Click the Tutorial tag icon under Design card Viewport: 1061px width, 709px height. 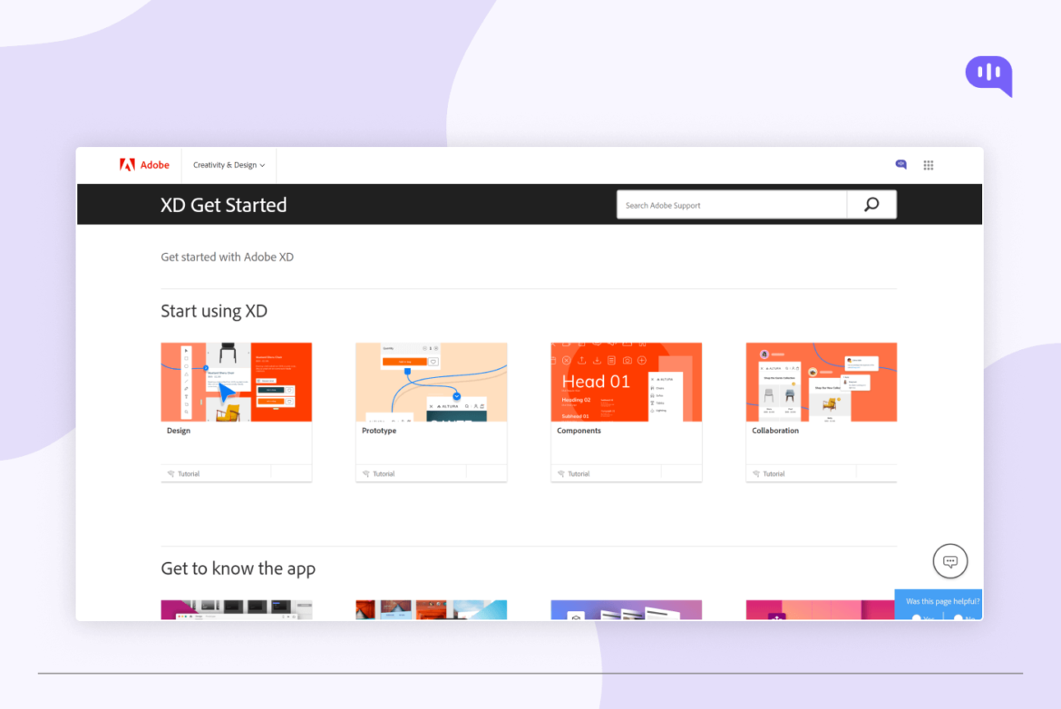pos(170,473)
